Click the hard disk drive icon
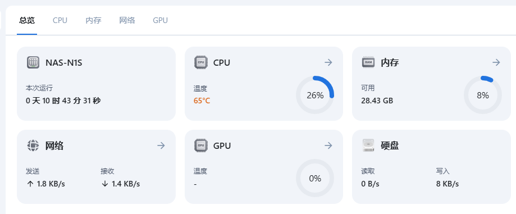516x214 pixels. [368, 145]
